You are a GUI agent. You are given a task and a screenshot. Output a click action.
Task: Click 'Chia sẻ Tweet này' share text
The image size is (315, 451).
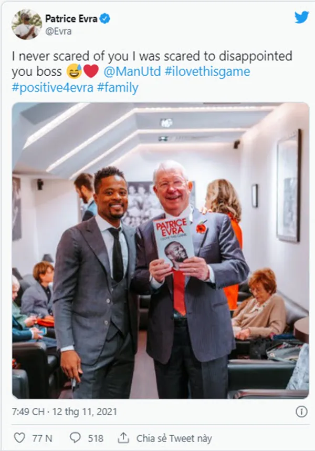174,438
